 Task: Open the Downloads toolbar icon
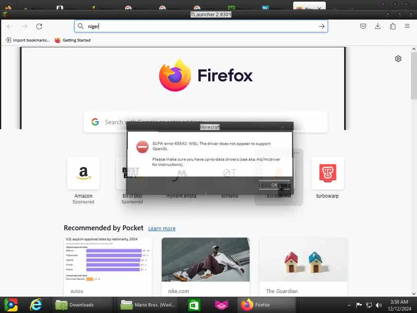[x=377, y=26]
